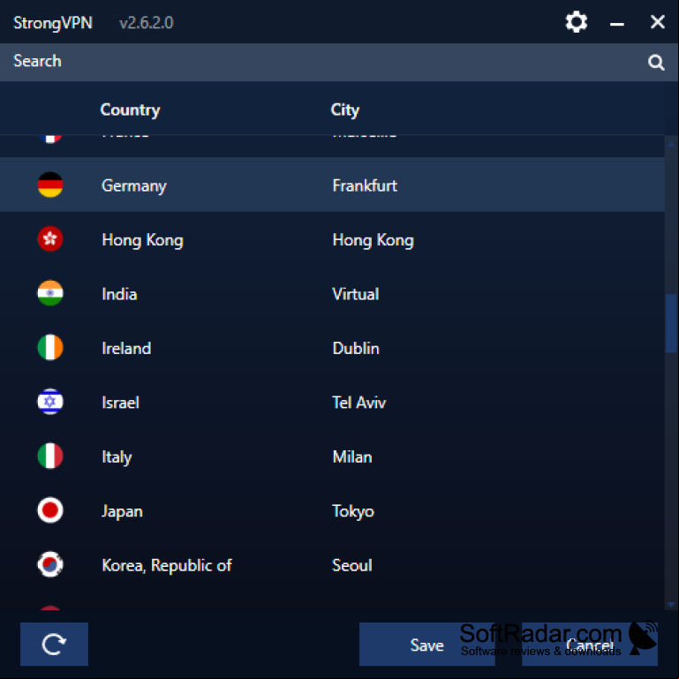This screenshot has width=679, height=679.
Task: Sort by the Country column header
Action: [x=130, y=110]
